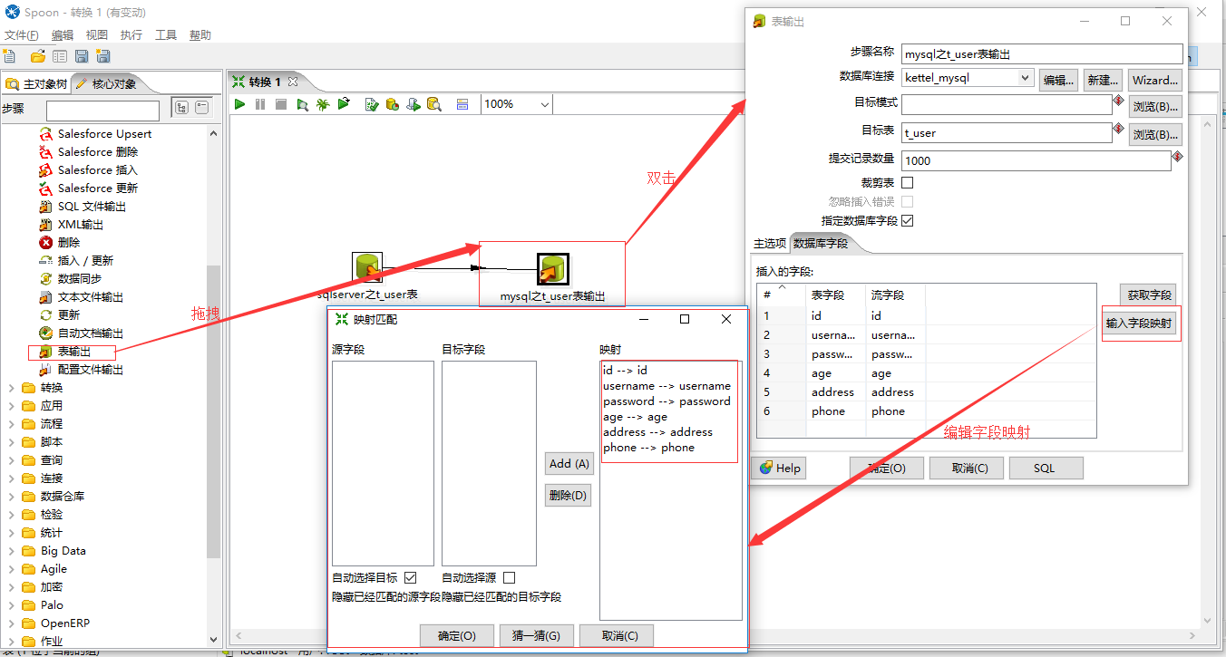Stop the transformation with the square icon
This screenshot has width=1226, height=657.
tap(281, 104)
